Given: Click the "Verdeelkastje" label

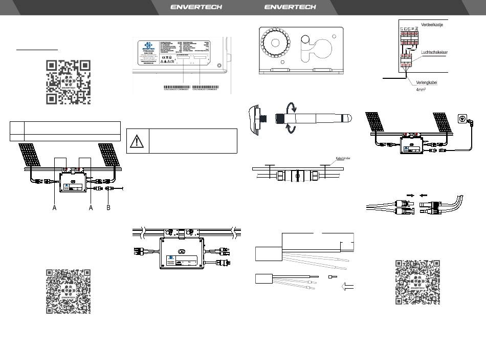Looking at the screenshot, I should pyautogui.click(x=432, y=25).
